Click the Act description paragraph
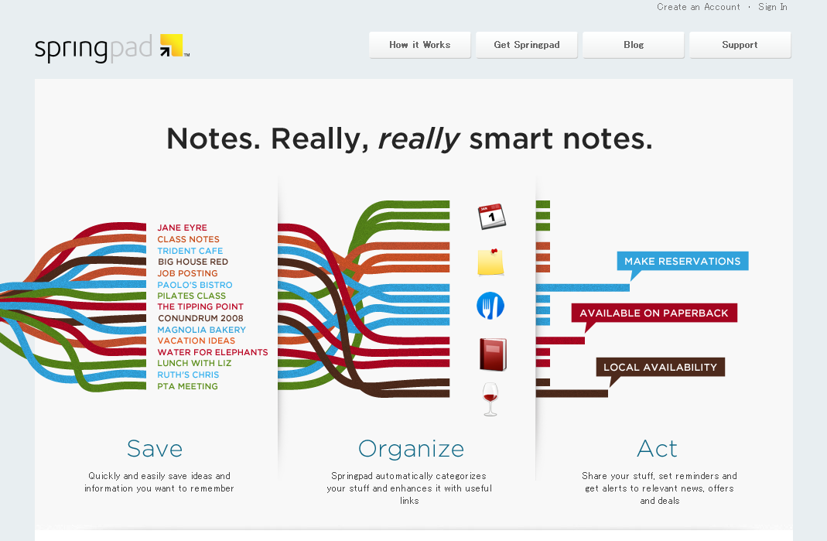827x541 pixels. point(659,488)
